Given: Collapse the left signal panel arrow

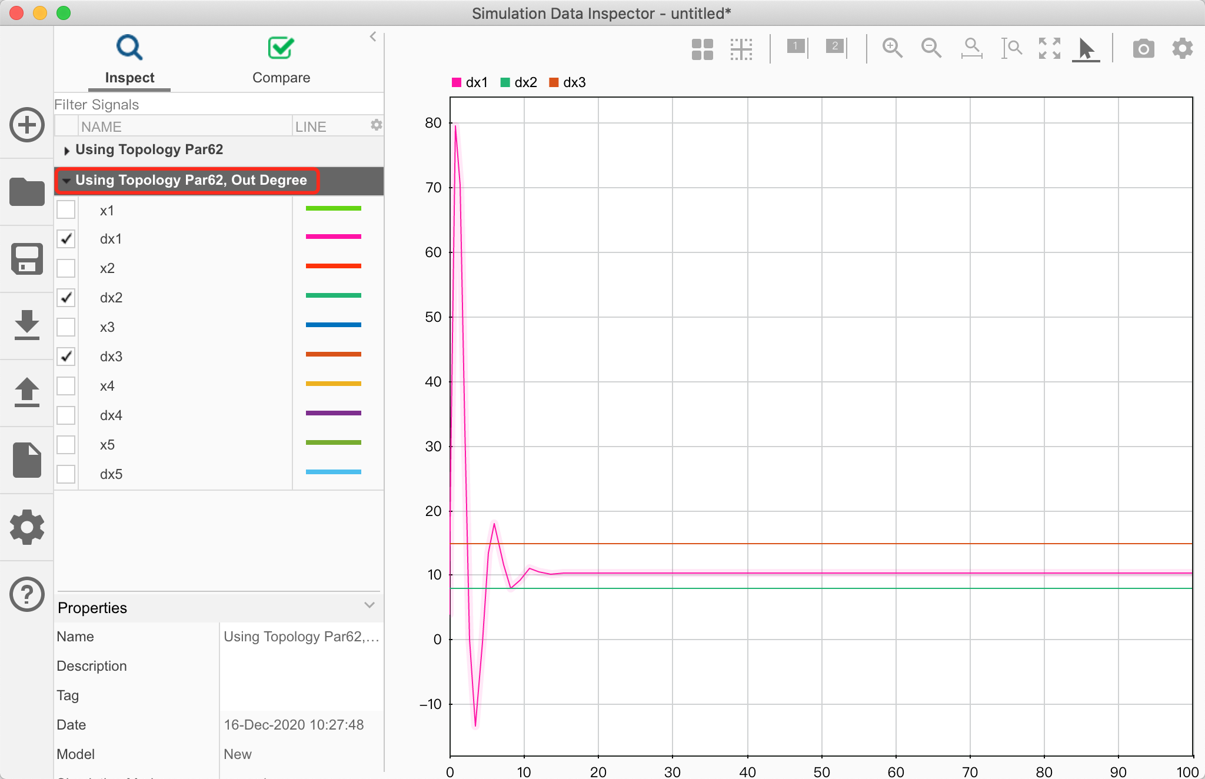Looking at the screenshot, I should pos(373,36).
